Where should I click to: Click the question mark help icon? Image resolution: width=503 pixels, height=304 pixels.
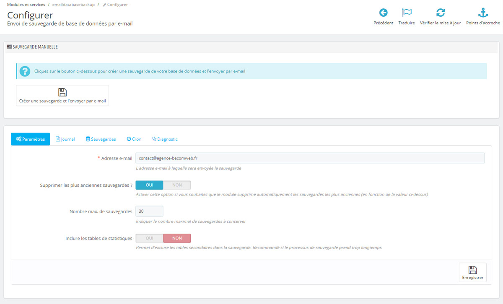pyautogui.click(x=25, y=71)
